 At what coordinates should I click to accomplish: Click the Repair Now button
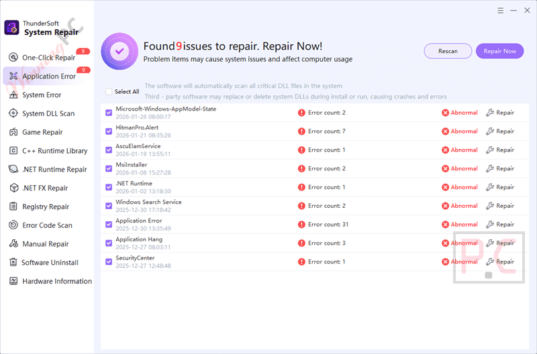point(499,51)
